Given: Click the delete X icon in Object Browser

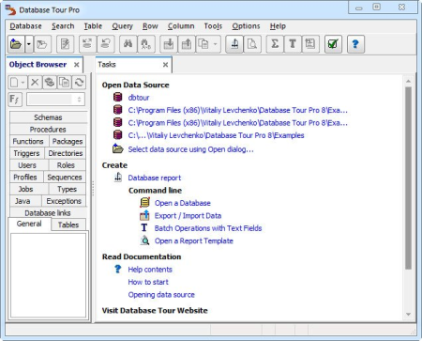Looking at the screenshot, I should click(x=35, y=83).
